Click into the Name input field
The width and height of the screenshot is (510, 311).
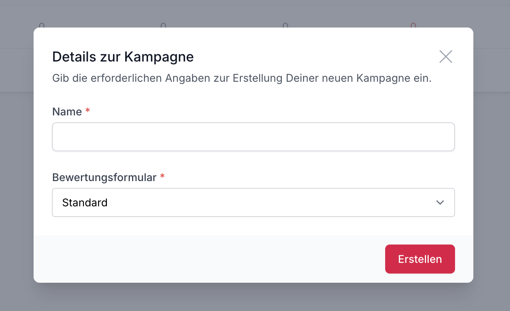253,137
